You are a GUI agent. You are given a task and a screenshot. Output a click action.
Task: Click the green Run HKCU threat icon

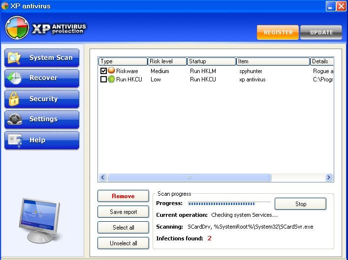(x=111, y=79)
